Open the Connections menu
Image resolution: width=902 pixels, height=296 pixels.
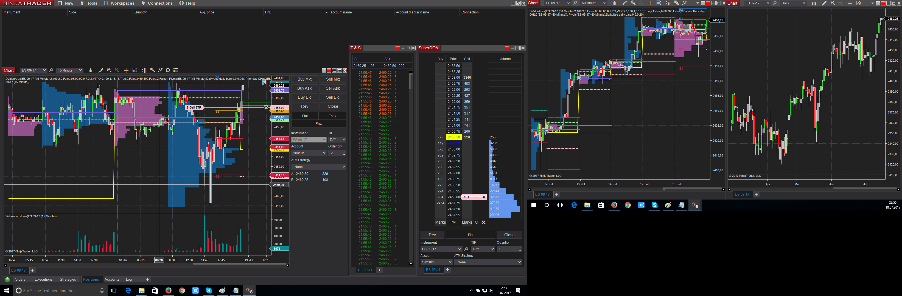point(157,3)
